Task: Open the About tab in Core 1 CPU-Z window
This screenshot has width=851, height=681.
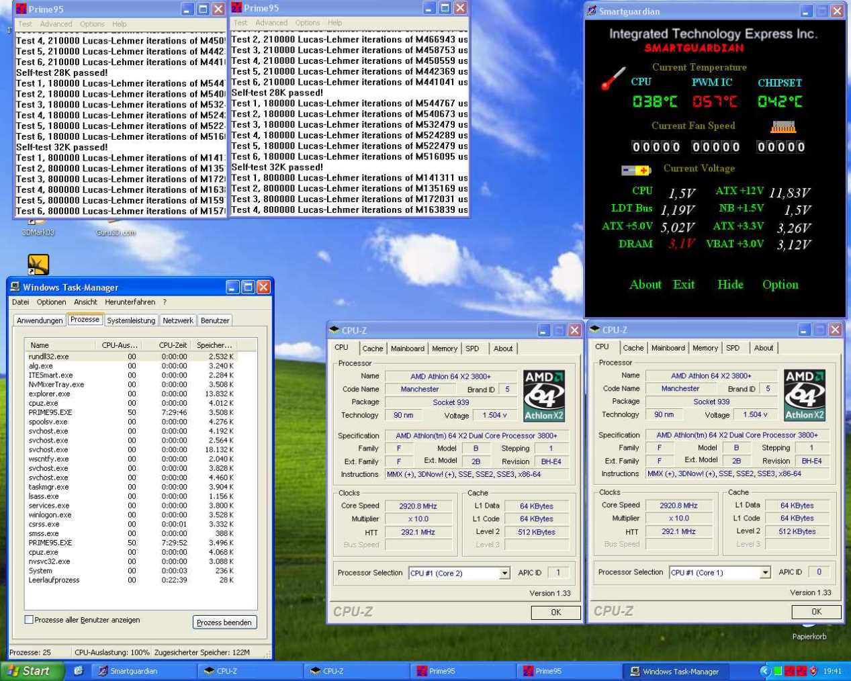Action: (764, 348)
